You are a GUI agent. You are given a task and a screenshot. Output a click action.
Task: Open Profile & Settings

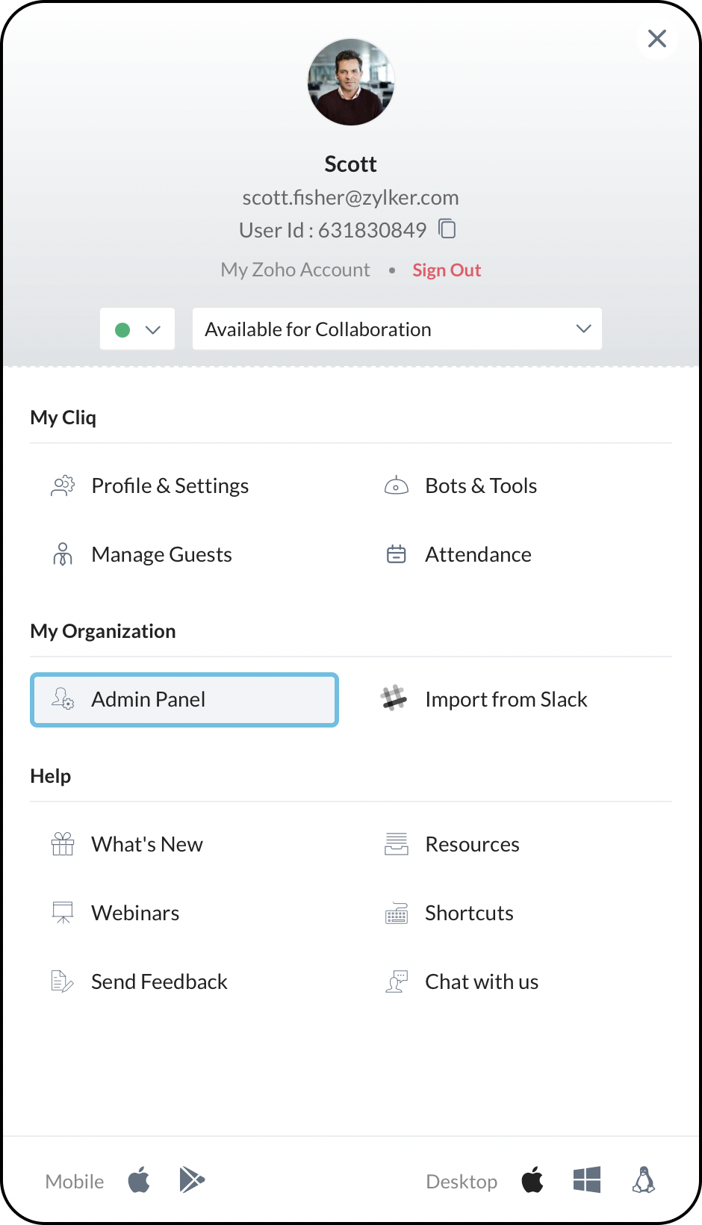pyautogui.click(x=170, y=486)
